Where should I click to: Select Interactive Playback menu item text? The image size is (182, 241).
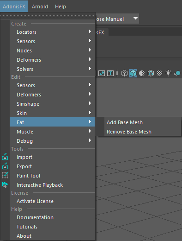[40, 185]
